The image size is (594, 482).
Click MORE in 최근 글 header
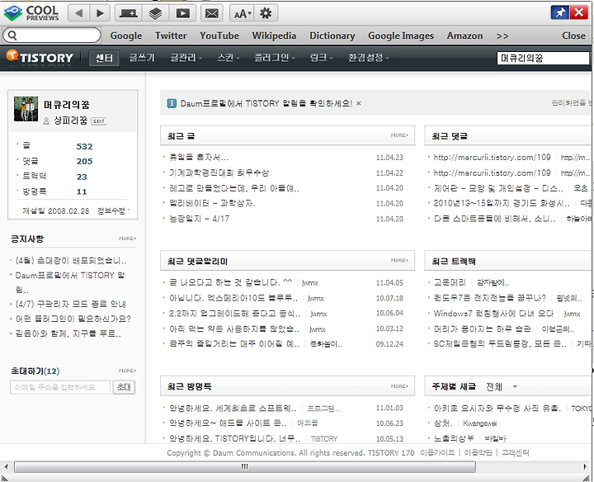point(399,135)
